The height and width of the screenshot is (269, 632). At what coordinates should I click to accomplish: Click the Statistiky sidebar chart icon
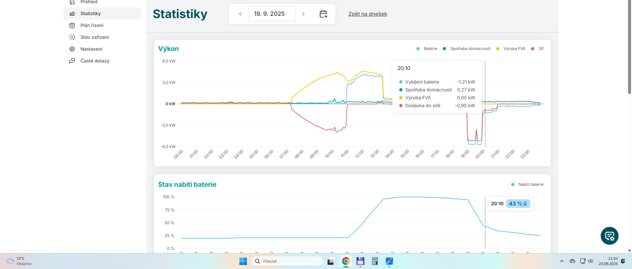[x=72, y=13]
